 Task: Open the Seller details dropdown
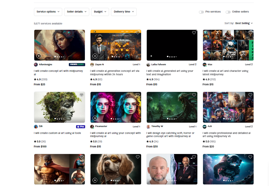(76, 12)
